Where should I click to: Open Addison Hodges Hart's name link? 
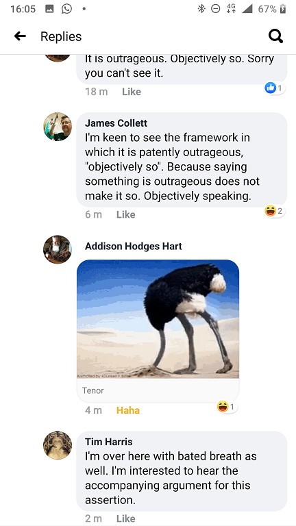pyautogui.click(x=134, y=247)
